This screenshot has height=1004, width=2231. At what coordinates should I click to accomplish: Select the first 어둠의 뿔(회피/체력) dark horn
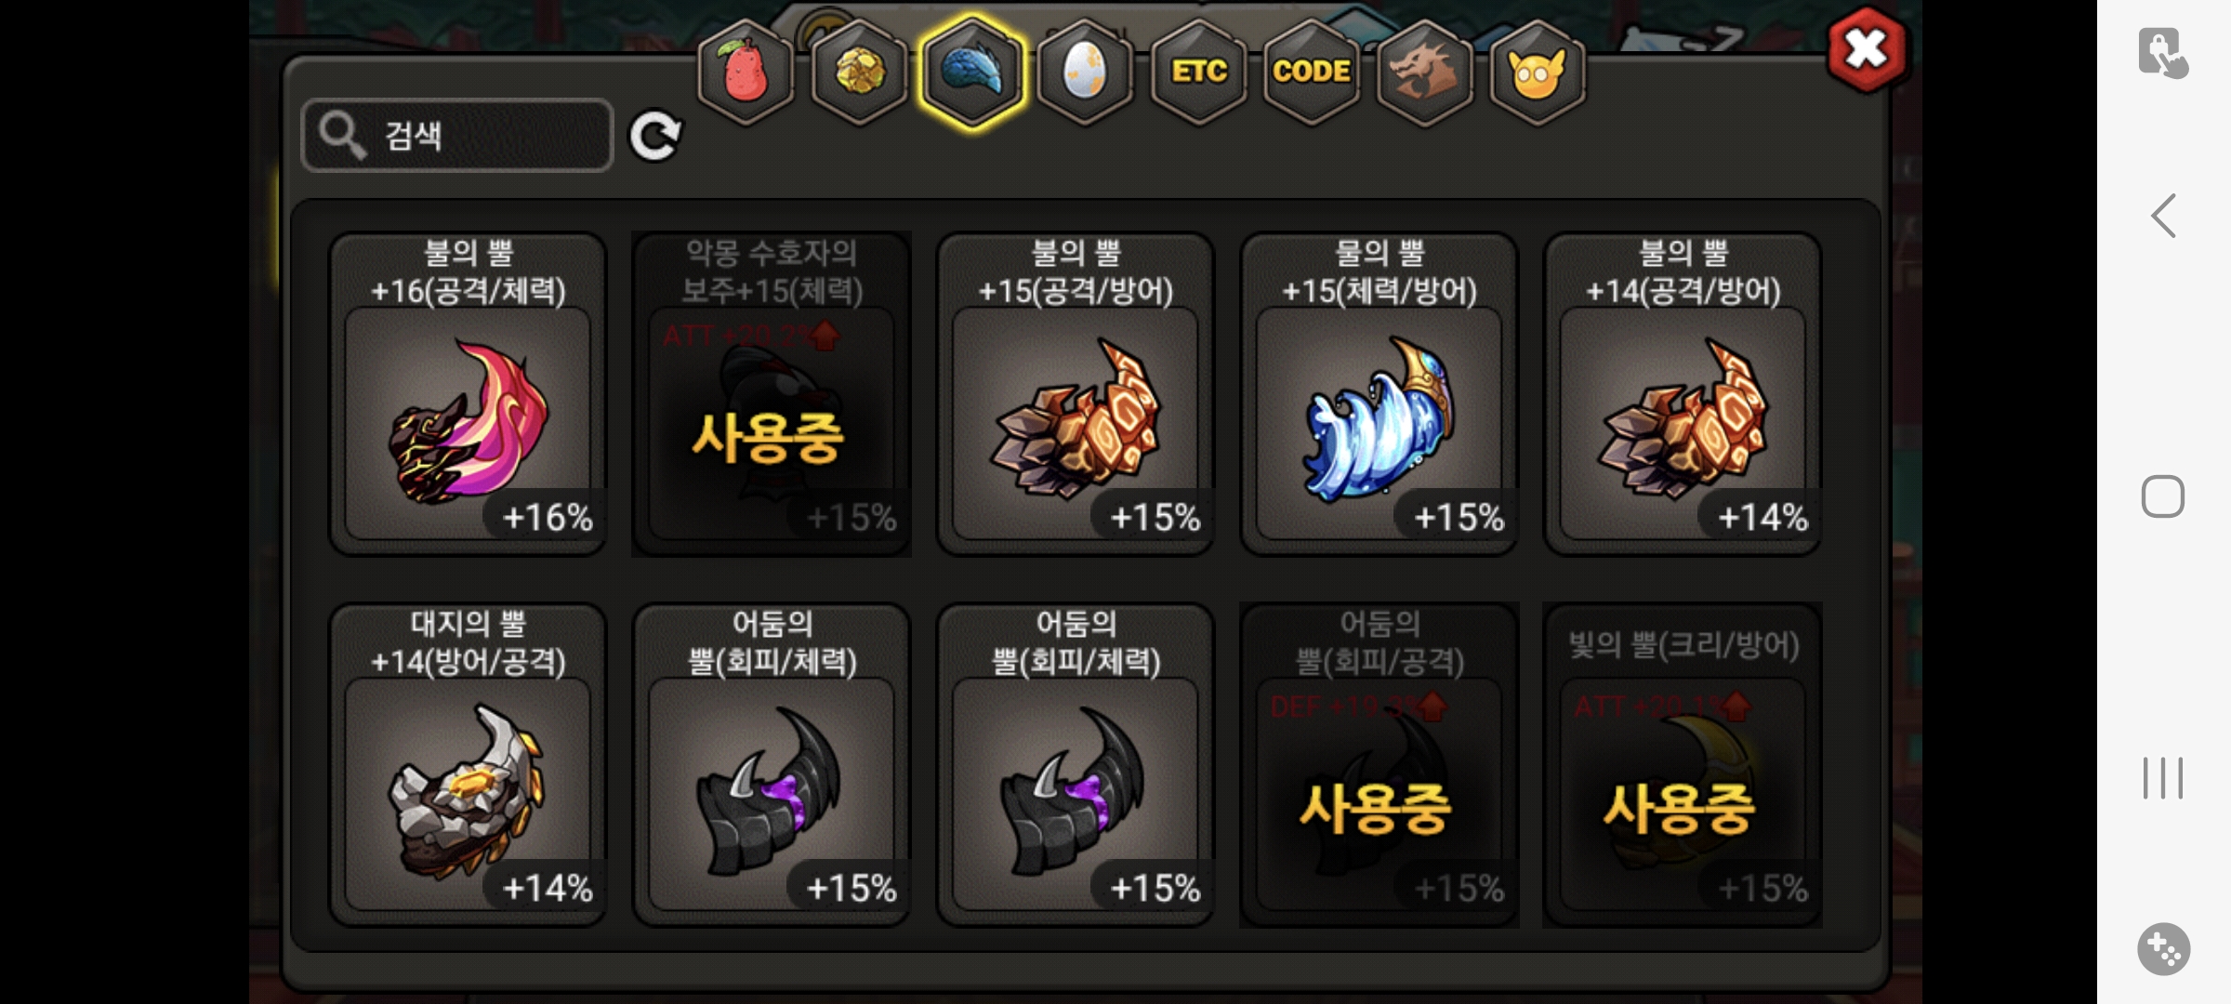coord(772,765)
